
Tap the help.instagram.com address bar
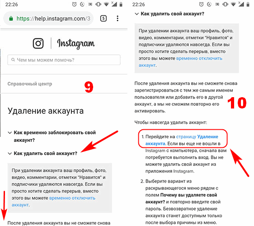[49, 19]
